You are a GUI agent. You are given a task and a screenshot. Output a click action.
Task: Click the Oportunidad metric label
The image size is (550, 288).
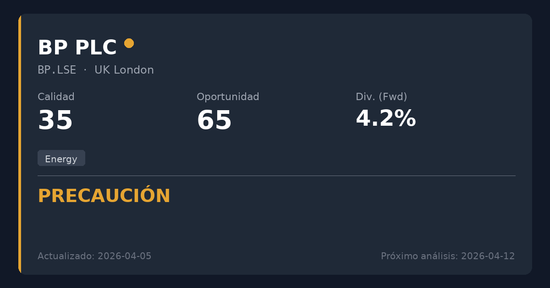228,97
